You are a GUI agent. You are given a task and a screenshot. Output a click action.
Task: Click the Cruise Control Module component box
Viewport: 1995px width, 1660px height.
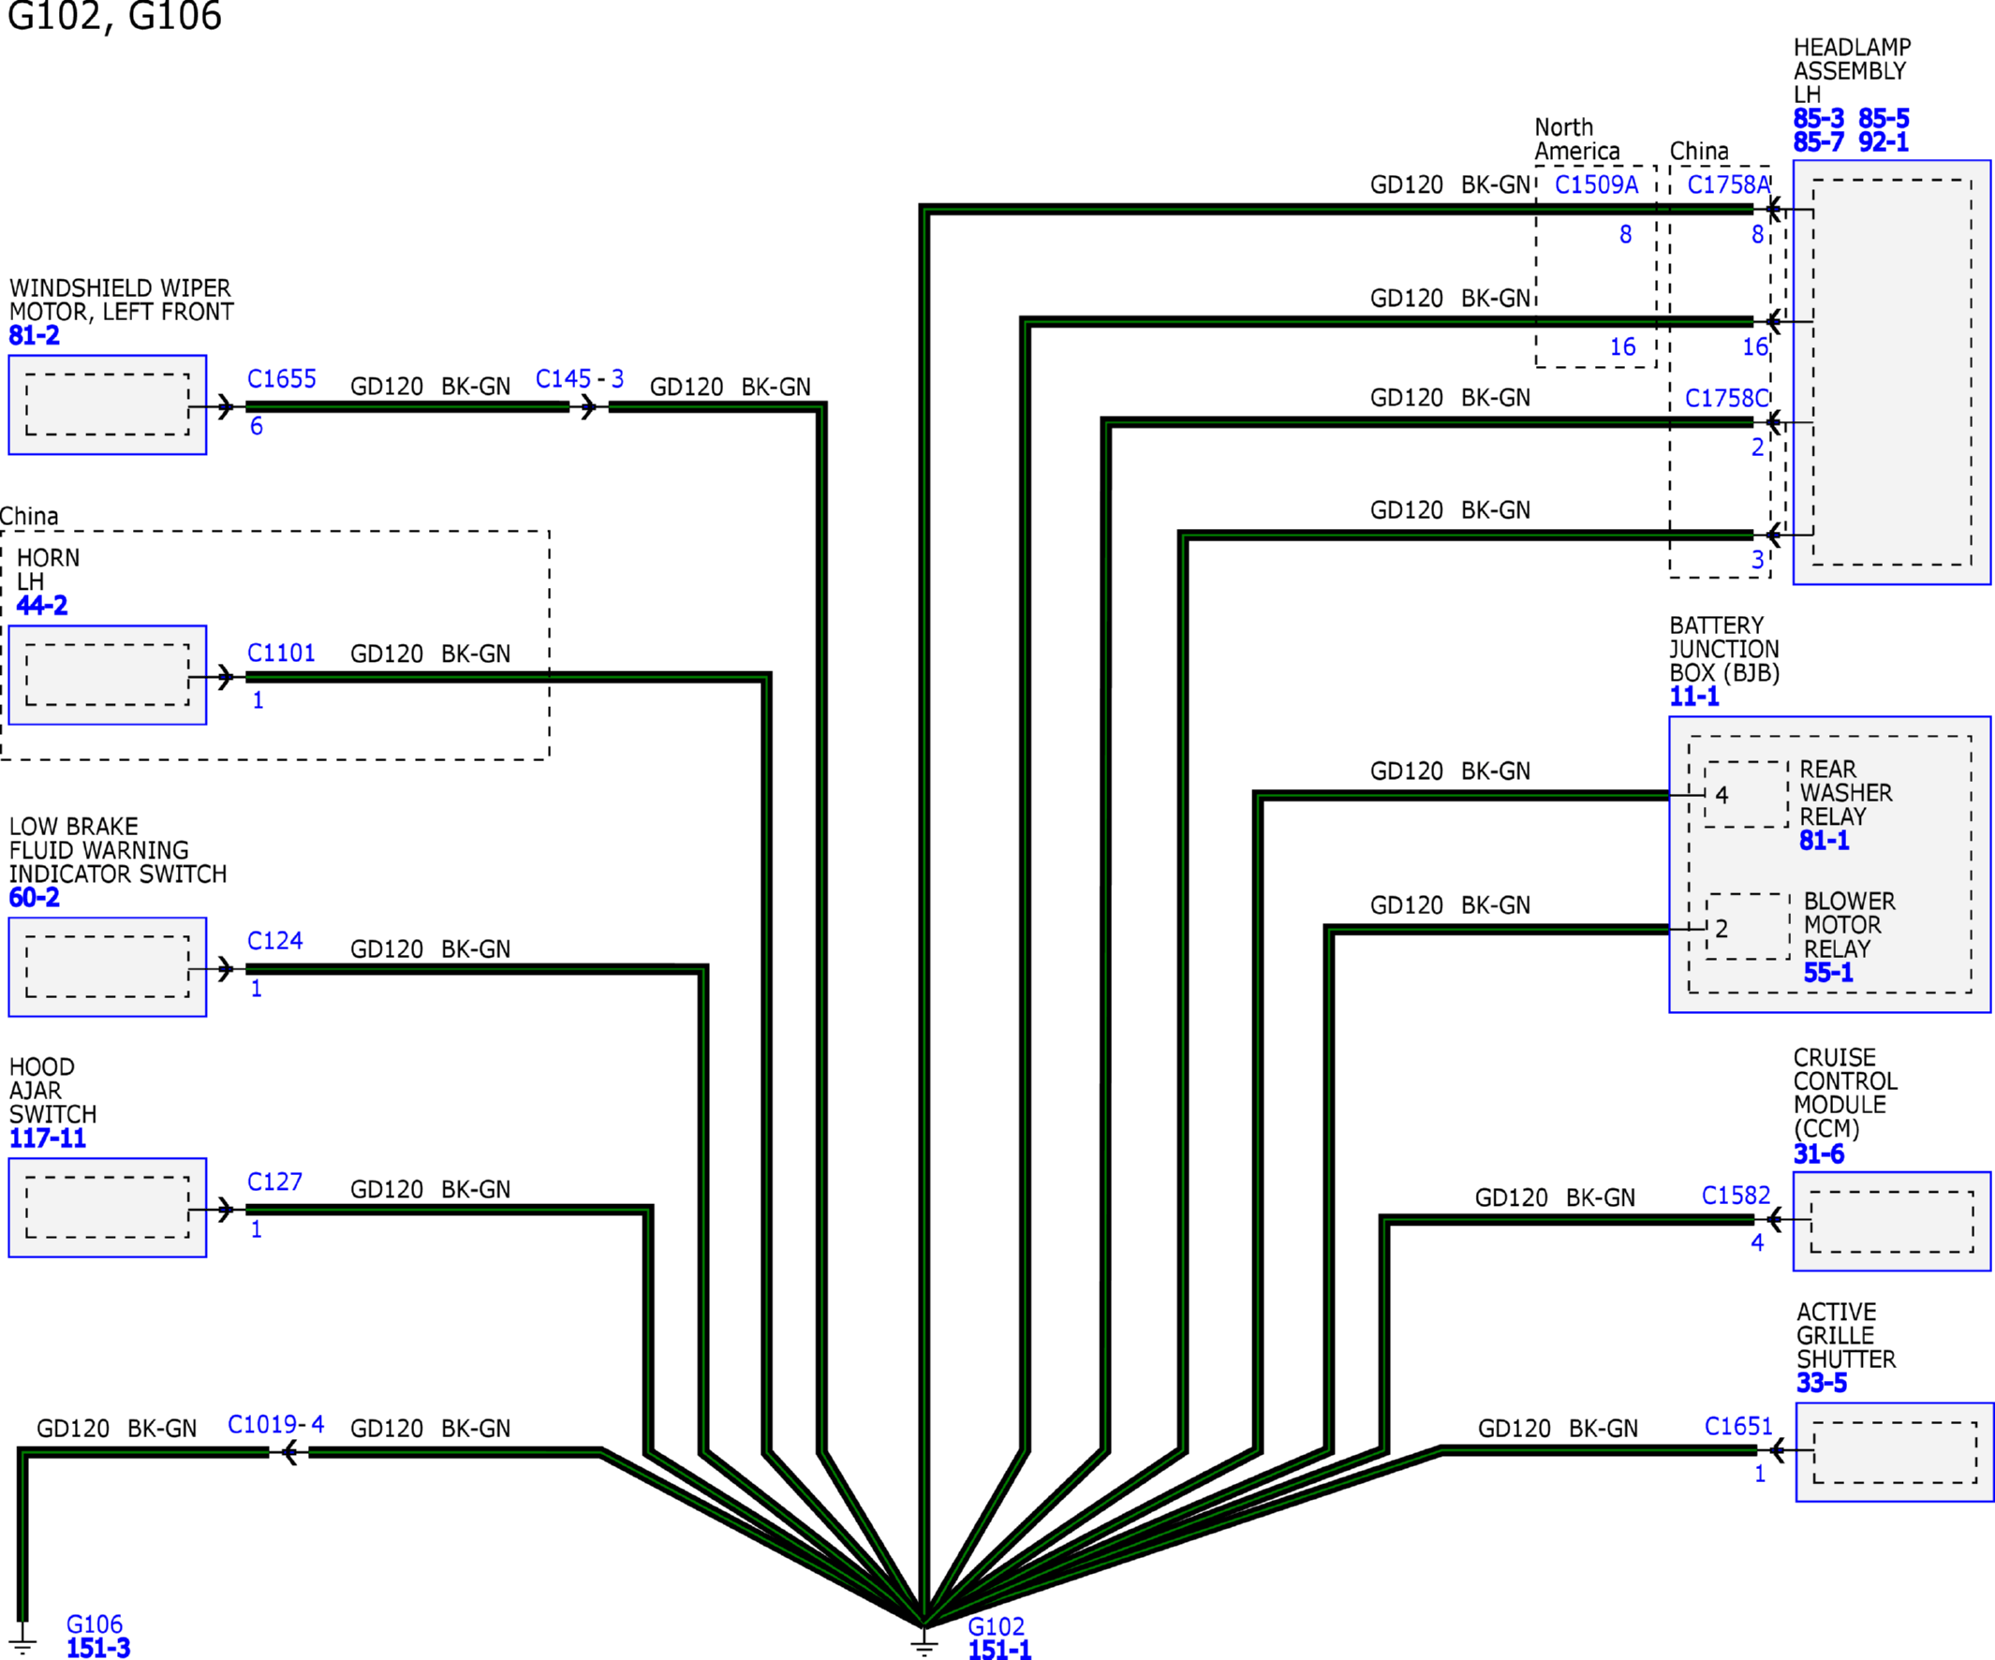pos(1891,1221)
